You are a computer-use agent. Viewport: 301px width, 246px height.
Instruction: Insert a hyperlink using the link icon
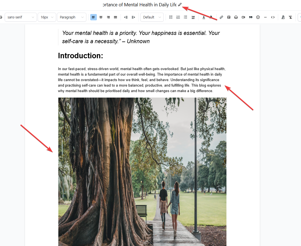pyautogui.click(x=221, y=17)
